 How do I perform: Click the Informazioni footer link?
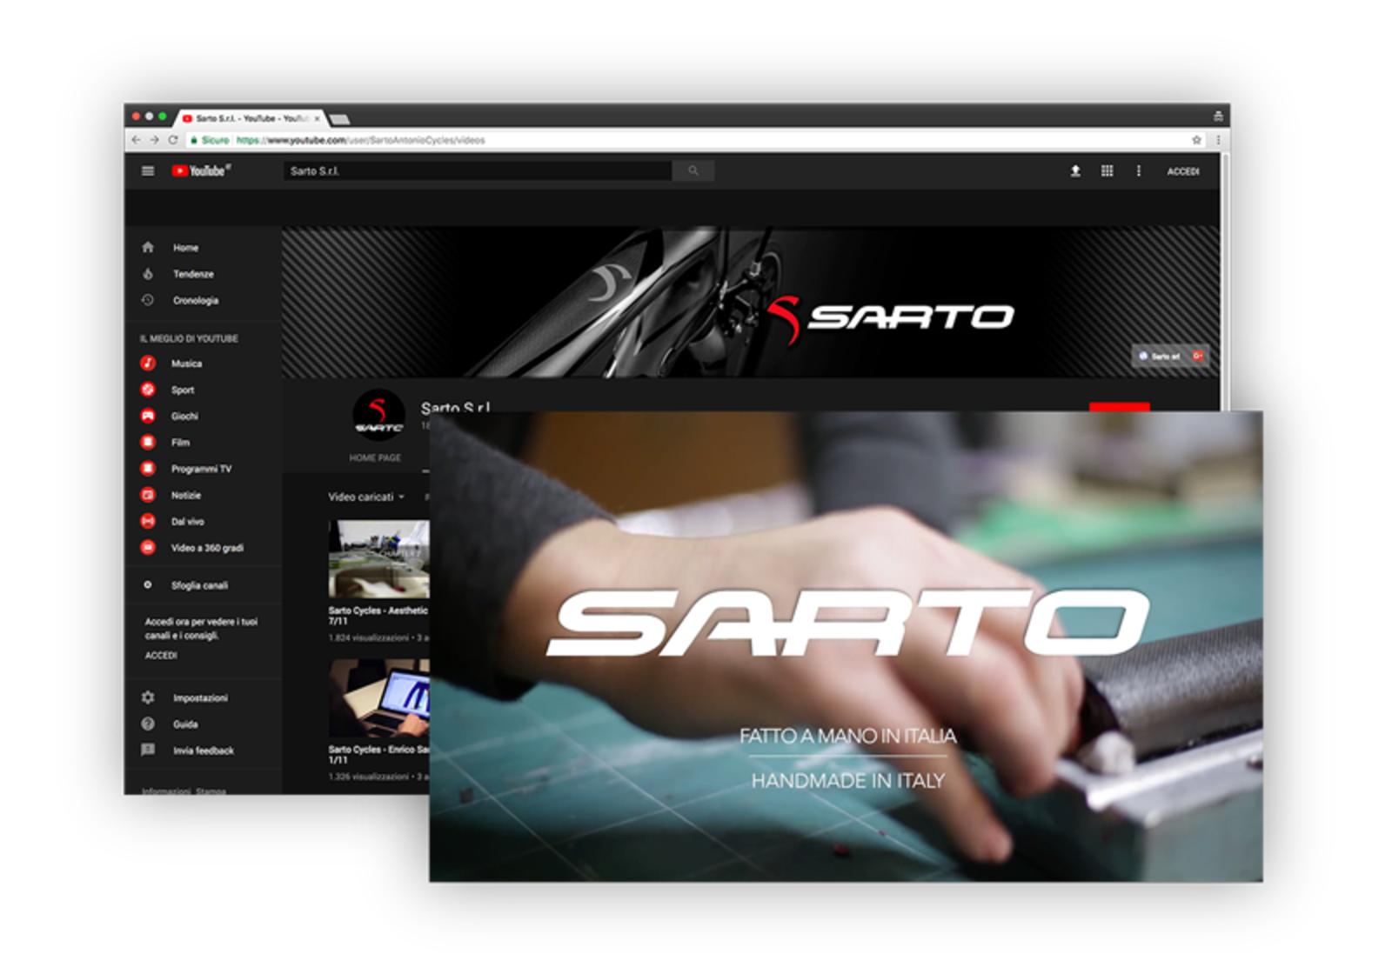(168, 790)
